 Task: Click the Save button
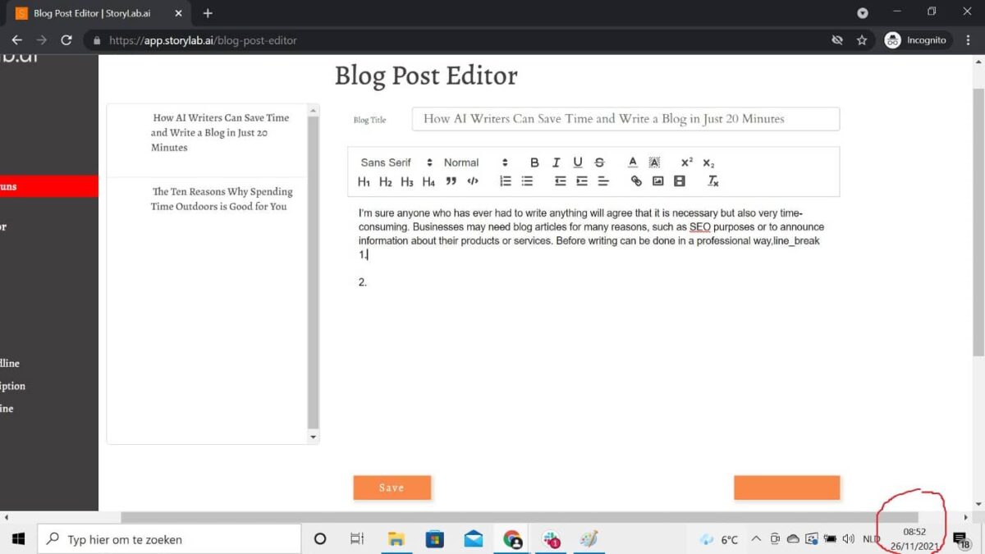pyautogui.click(x=392, y=487)
